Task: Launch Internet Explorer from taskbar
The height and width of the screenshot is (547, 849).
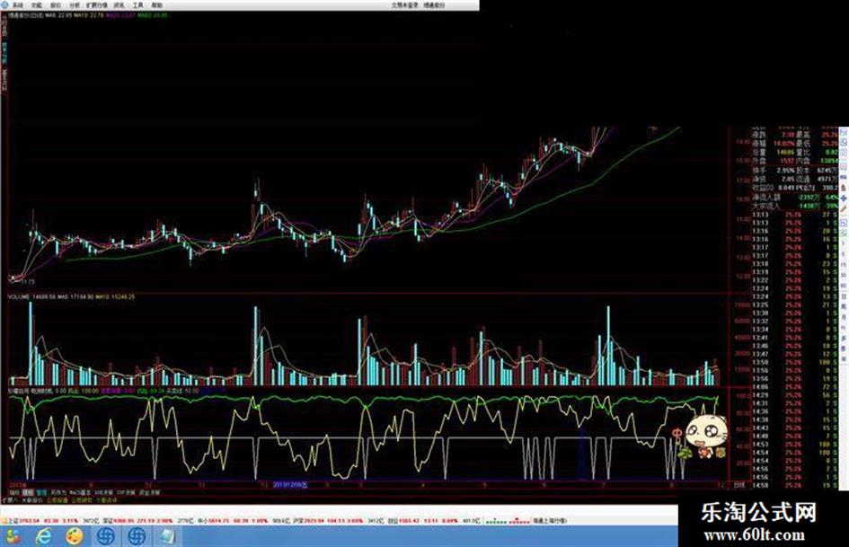Action: click(x=43, y=536)
